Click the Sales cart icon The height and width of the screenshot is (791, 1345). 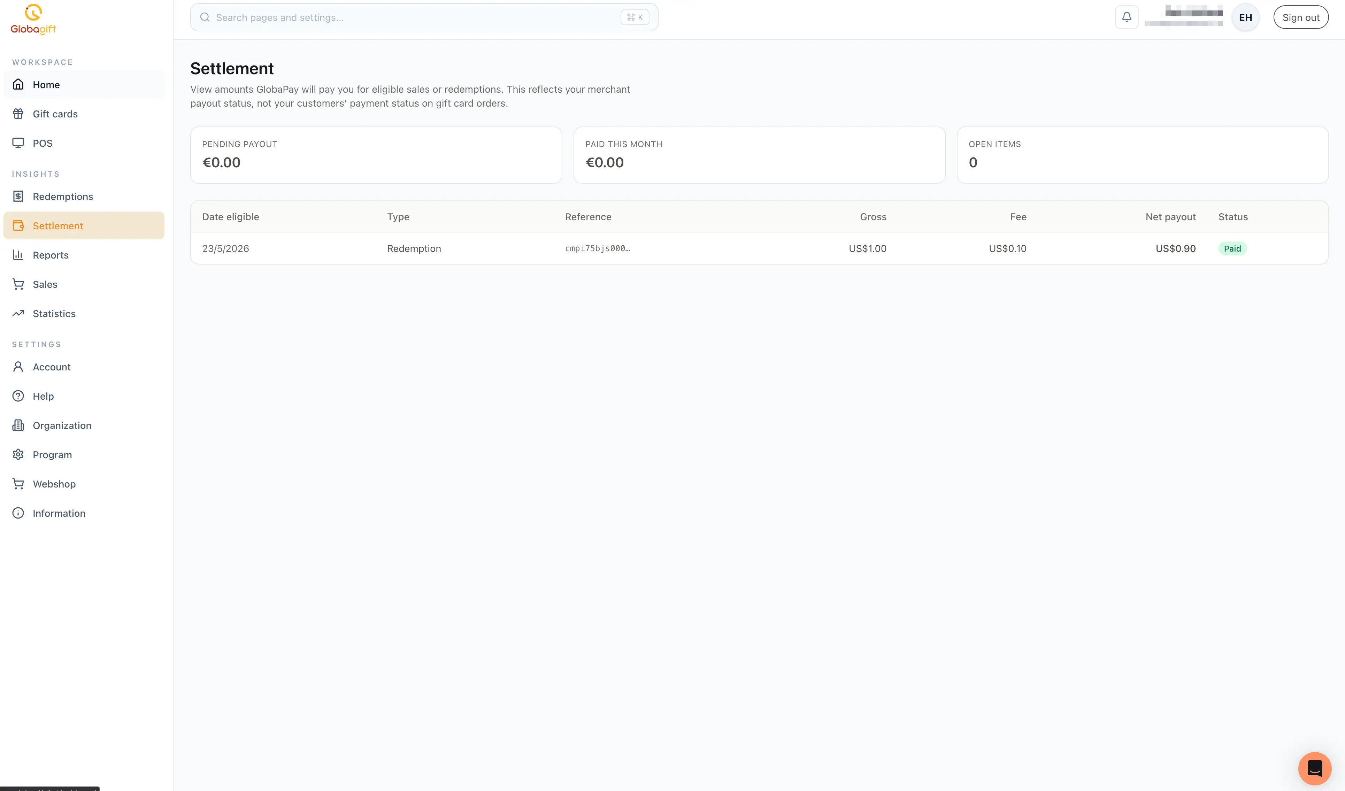(x=18, y=284)
